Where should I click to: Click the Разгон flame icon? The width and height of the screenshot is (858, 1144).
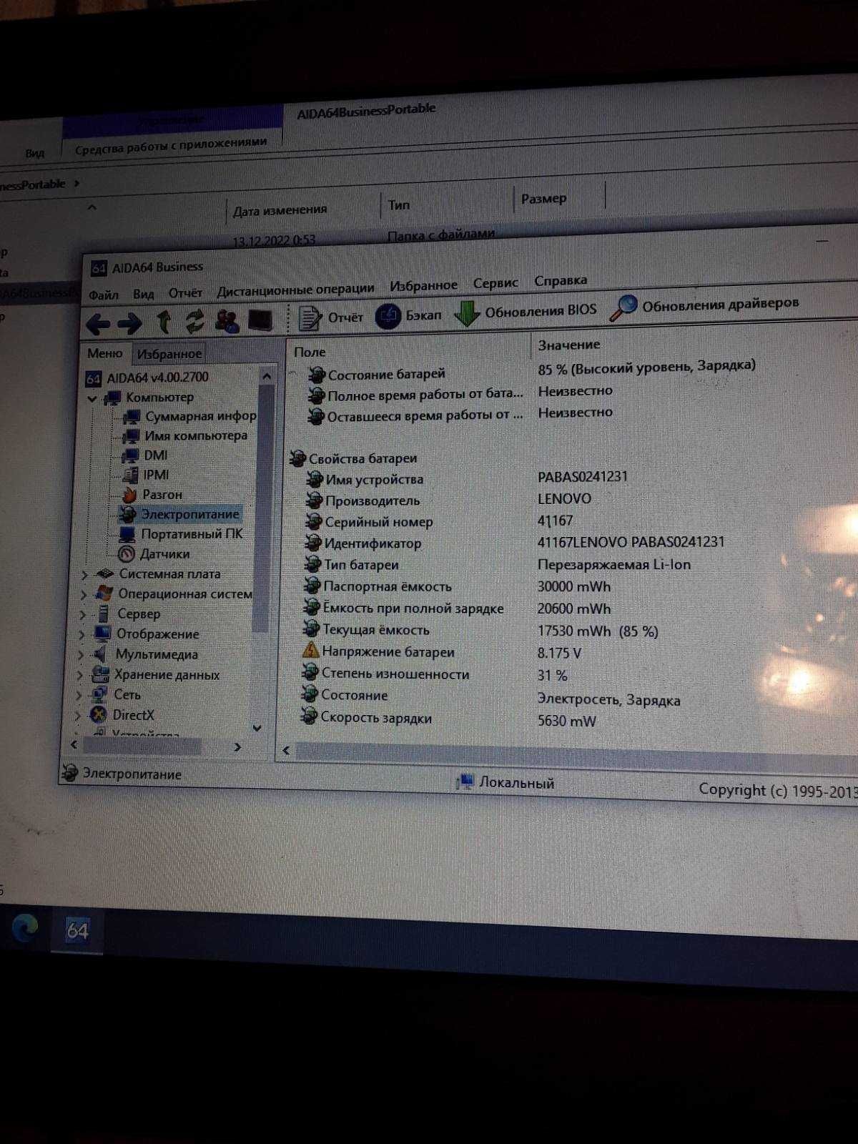pos(129,494)
